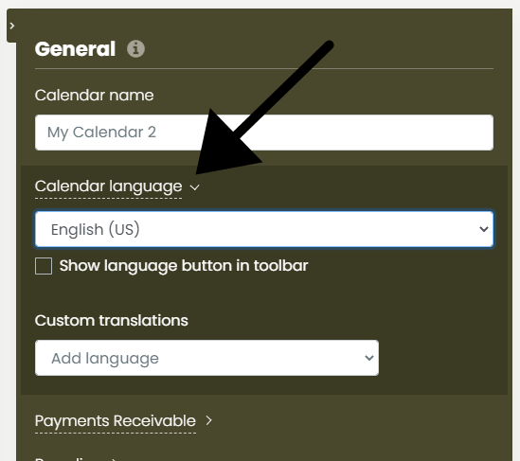
Task: Open the Add language dropdown
Action: 206,358
